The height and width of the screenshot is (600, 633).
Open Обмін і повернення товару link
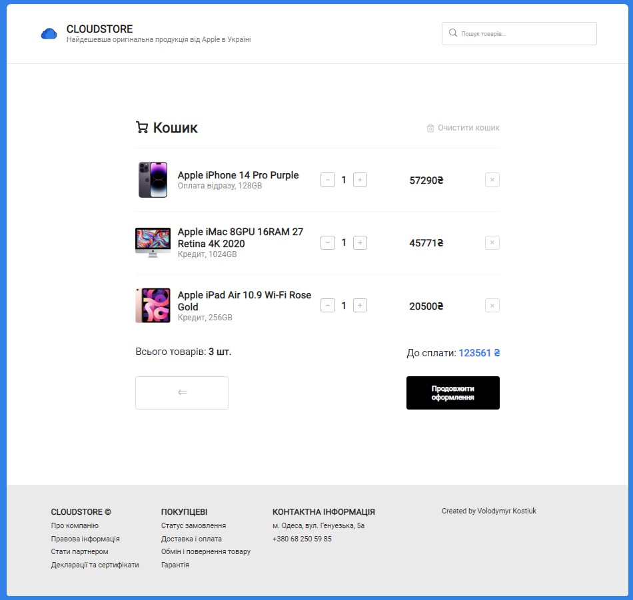(x=206, y=551)
